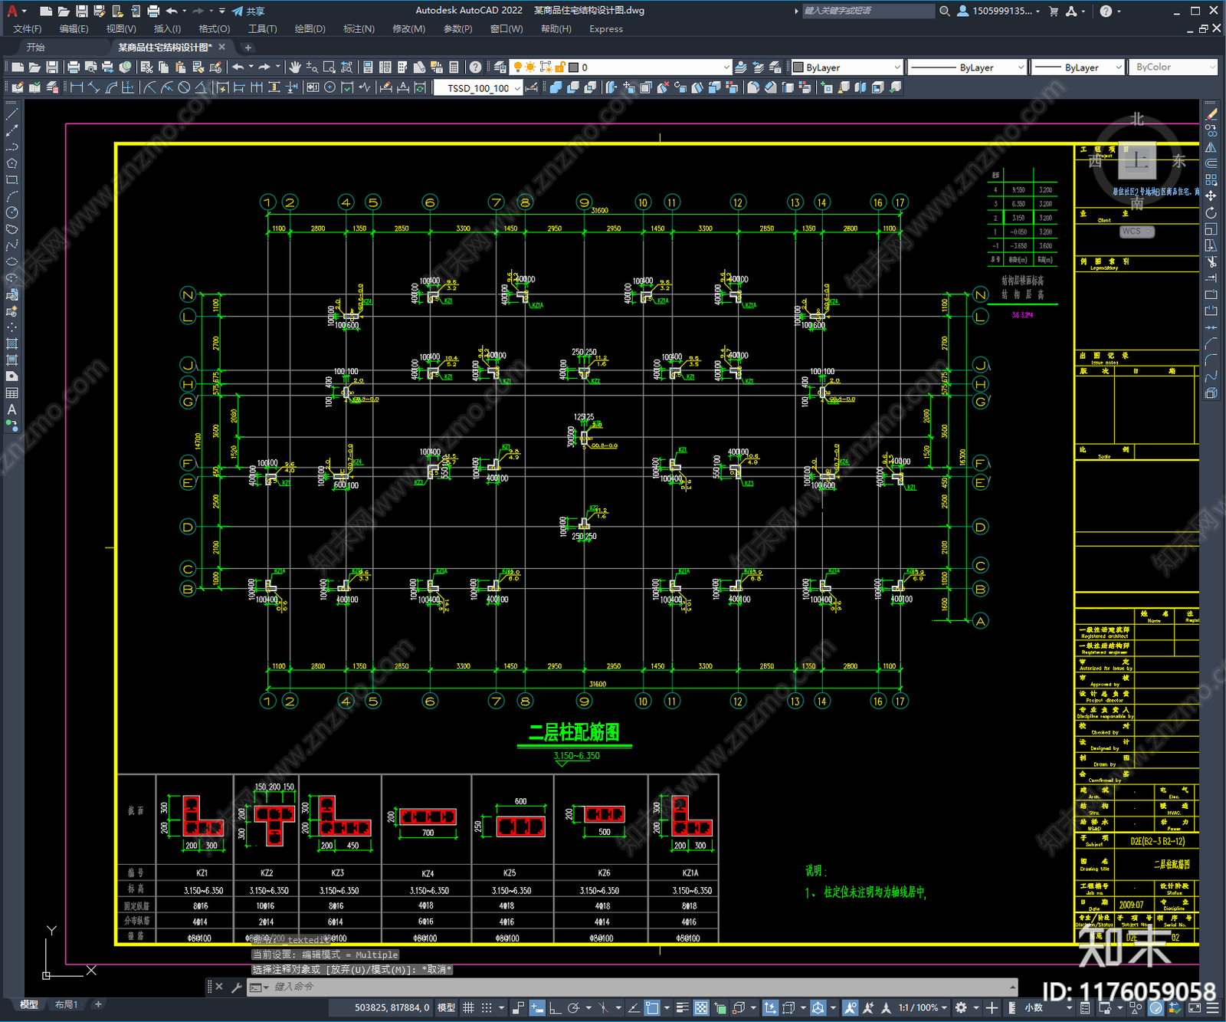
Task: Add a new drawing tab with plus
Action: [247, 48]
